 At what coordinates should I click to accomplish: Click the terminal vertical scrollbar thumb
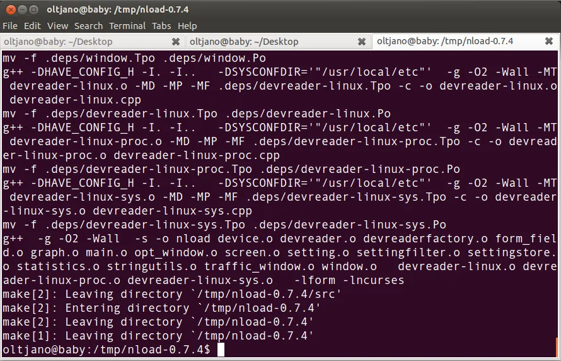click(x=557, y=346)
